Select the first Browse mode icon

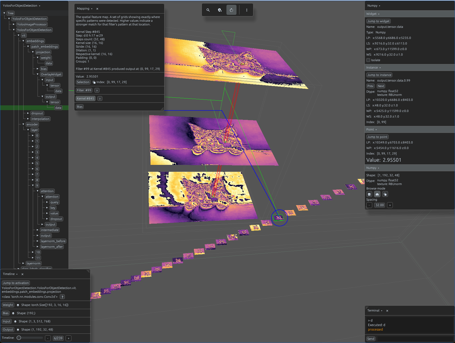coord(369,194)
